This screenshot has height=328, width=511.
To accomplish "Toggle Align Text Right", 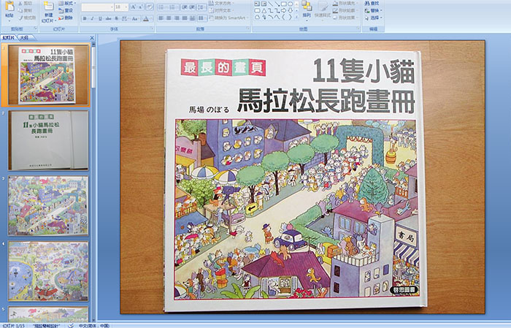I will [x=177, y=18].
